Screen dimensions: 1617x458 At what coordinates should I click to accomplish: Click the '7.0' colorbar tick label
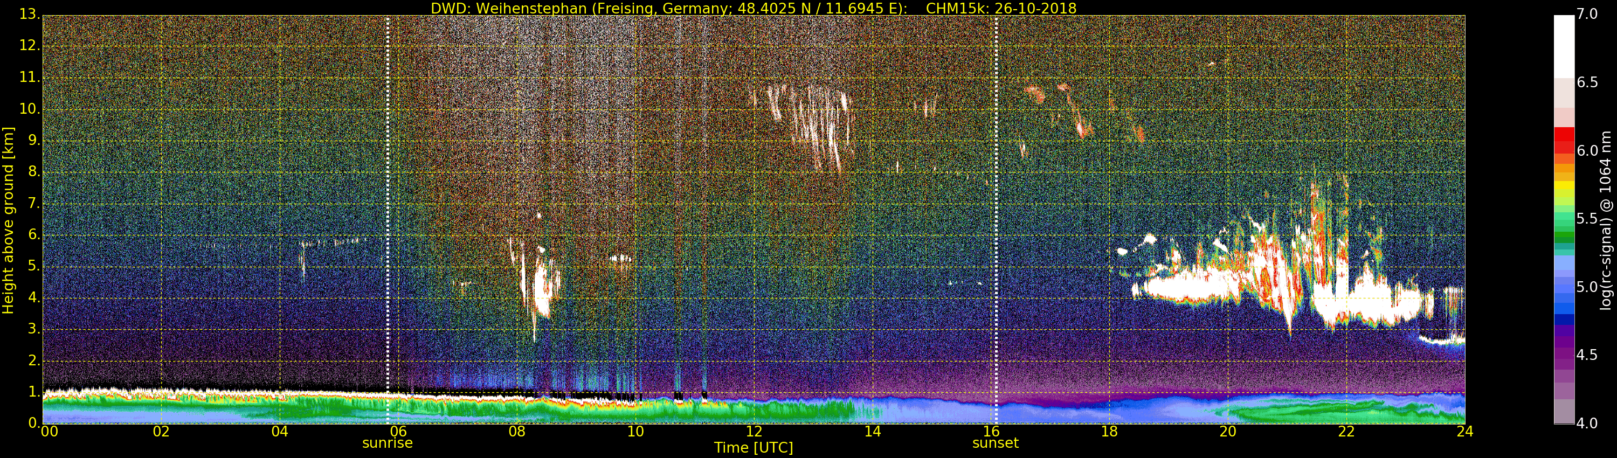click(x=1587, y=14)
